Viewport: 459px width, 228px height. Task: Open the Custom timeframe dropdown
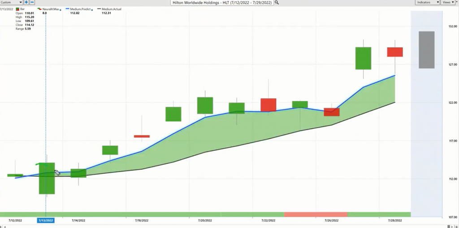pos(11,2)
